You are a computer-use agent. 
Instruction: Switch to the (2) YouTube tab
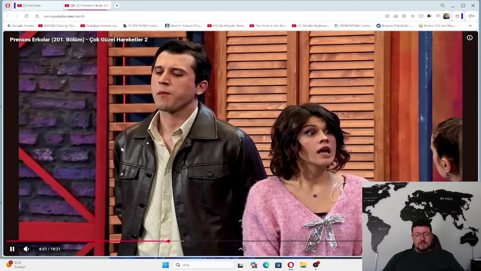[x=38, y=6]
